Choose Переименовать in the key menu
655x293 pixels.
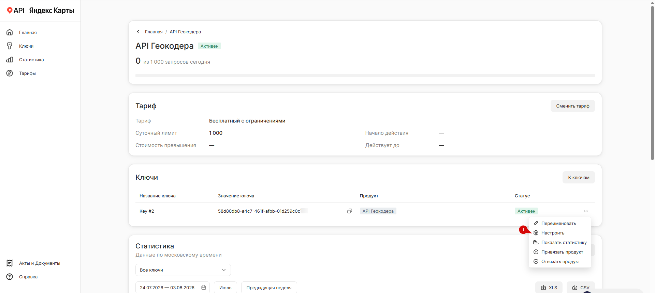tap(560, 223)
